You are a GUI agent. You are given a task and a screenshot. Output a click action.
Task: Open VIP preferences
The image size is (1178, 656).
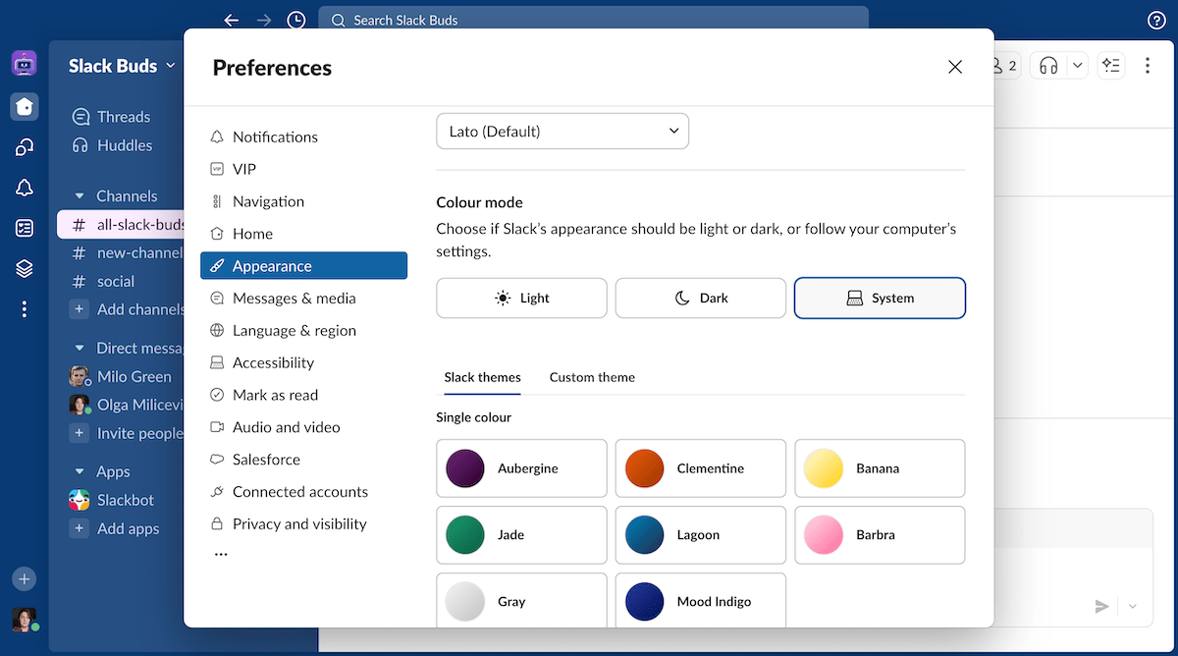(x=303, y=169)
